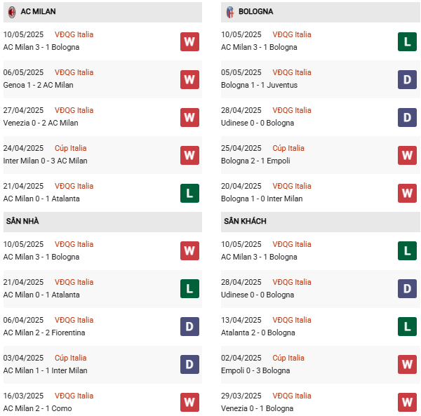Click the Inter Milan 0 - 3 AC Milan result

point(45,161)
